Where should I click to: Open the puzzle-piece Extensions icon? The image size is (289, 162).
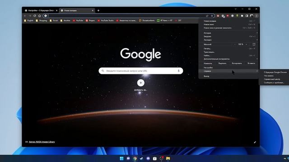pyautogui.click(x=242, y=16)
